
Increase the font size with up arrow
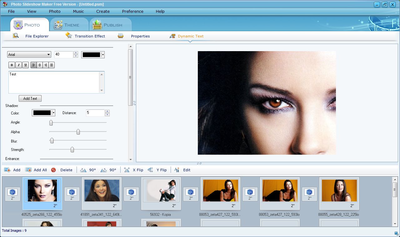click(x=76, y=53)
